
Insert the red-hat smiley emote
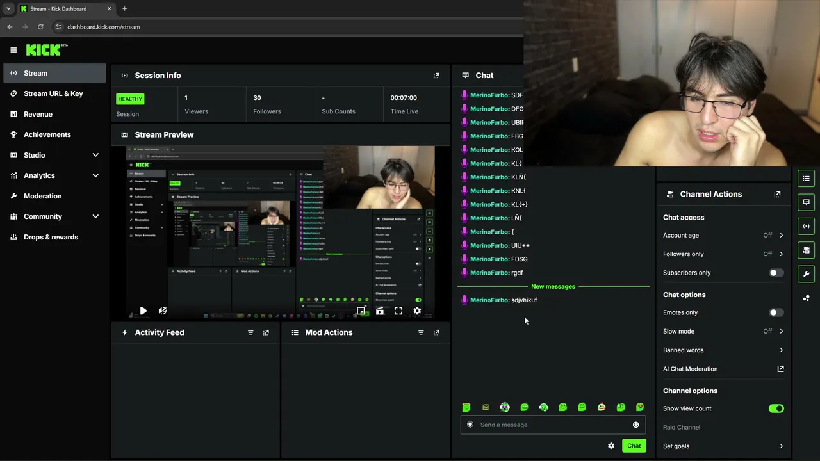tap(602, 407)
